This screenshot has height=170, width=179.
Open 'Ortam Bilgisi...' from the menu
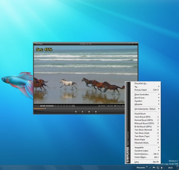[145, 157]
